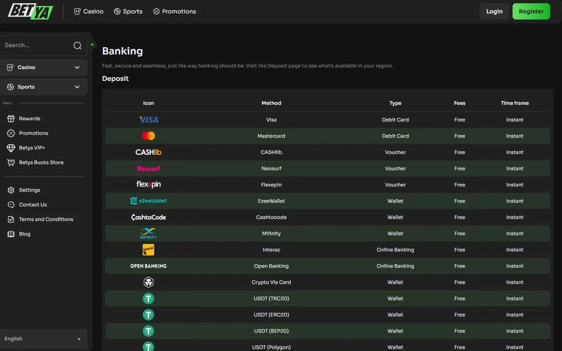This screenshot has height=351, width=562.
Task: Click the green Register button
Action: coord(531,11)
